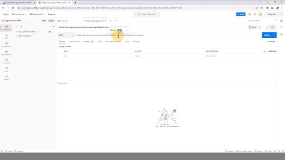
Task: Open Trash from the status bar
Action: pyautogui.click(x=268, y=151)
